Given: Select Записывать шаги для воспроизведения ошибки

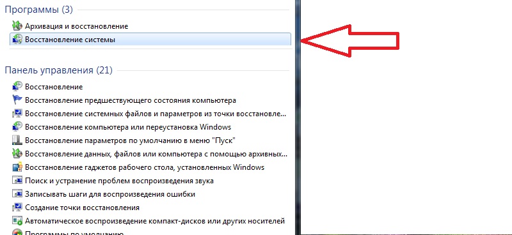Looking at the screenshot, I should click(110, 194).
